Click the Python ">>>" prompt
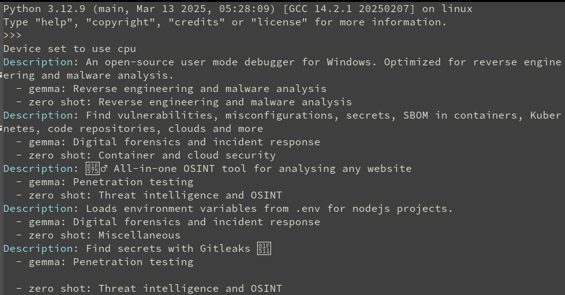The width and height of the screenshot is (565, 295). pyautogui.click(x=13, y=36)
